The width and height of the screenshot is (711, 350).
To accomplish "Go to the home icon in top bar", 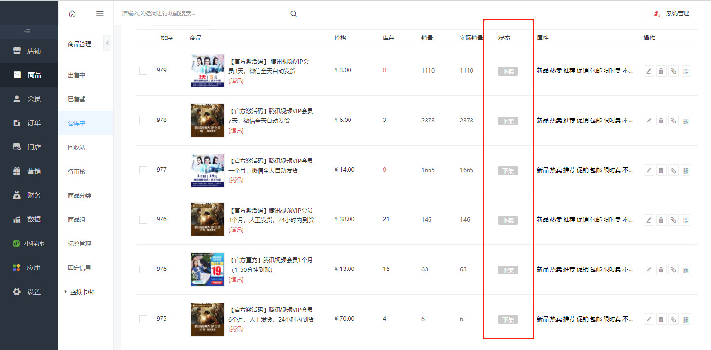I will pyautogui.click(x=72, y=13).
